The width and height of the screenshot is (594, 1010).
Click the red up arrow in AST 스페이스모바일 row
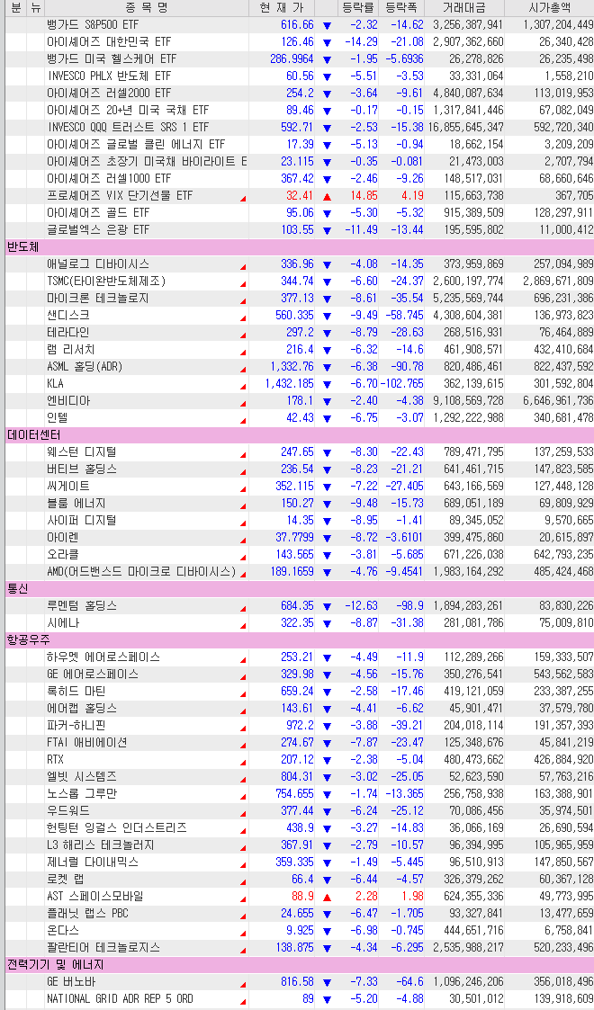coord(327,898)
